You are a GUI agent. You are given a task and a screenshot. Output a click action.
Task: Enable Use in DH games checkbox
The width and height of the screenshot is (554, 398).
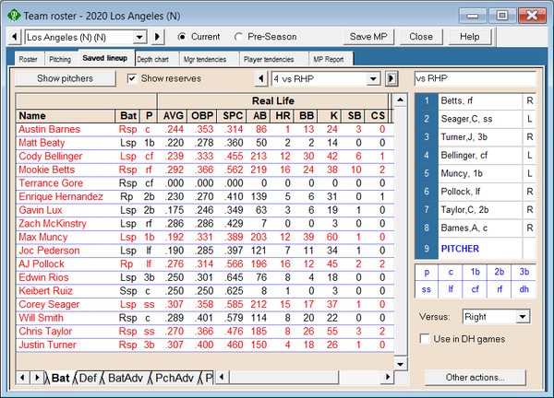(425, 340)
